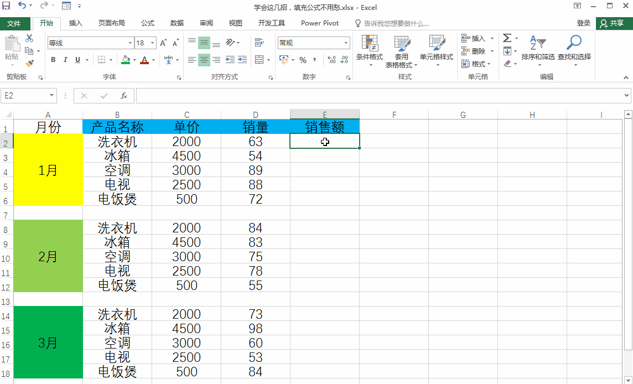
Task: Click the 登录 sign-in link
Action: tap(584, 23)
